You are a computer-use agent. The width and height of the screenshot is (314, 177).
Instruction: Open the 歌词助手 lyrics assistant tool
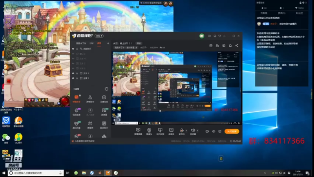(104, 125)
